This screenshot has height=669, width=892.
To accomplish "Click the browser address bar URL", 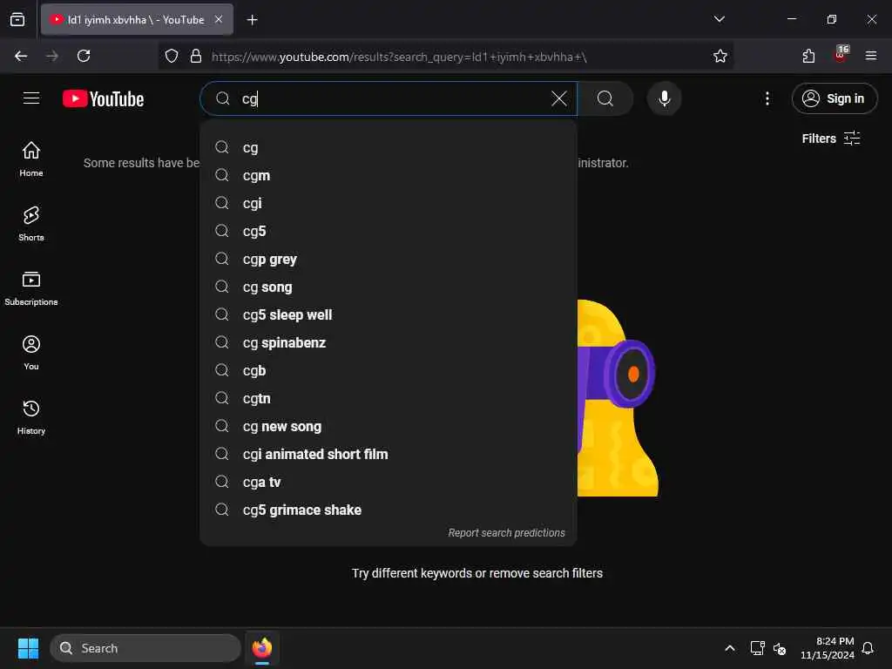I will (399, 57).
